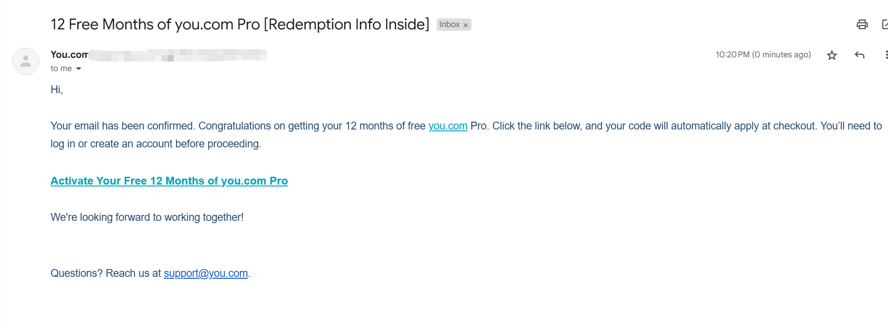This screenshot has height=326, width=888.
Task: Reply to the You.com message
Action: [x=860, y=55]
